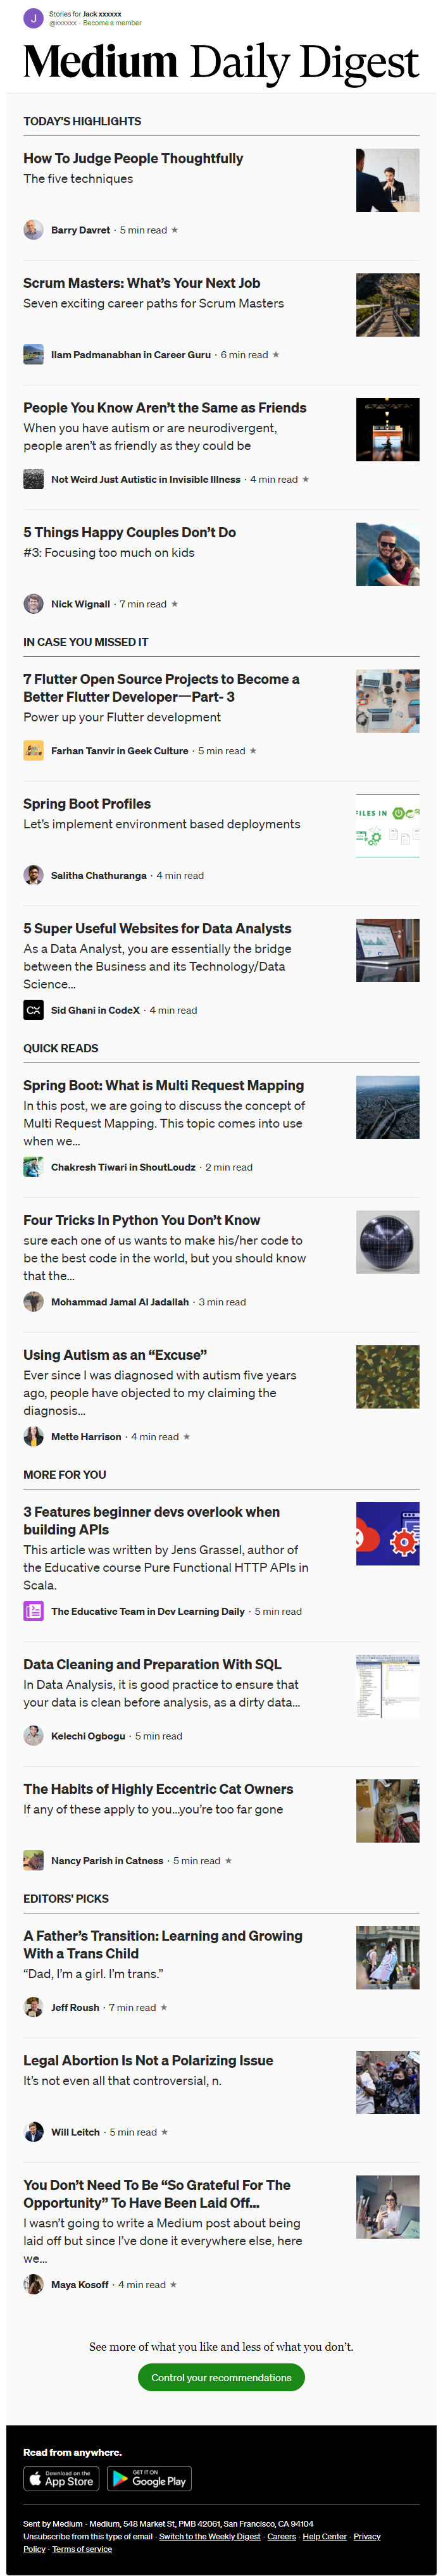Click the Dev Learning Daily publication icon

coord(33,1611)
